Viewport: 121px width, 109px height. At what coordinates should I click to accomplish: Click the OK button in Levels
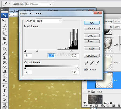[92, 23]
